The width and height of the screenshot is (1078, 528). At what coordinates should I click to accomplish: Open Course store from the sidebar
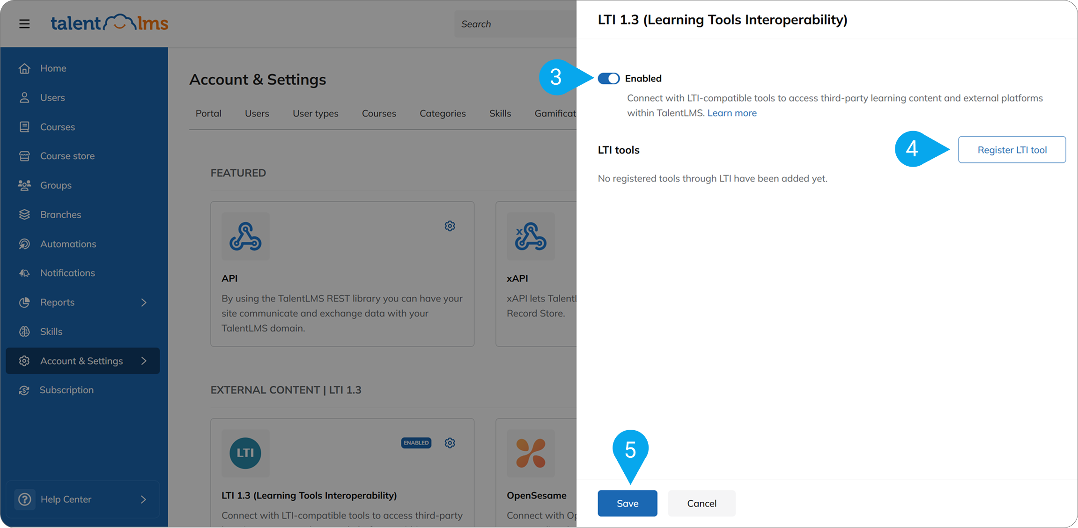[67, 156]
